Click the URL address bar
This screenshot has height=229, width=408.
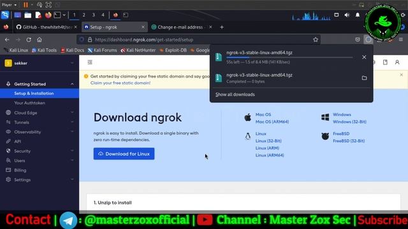198,39
